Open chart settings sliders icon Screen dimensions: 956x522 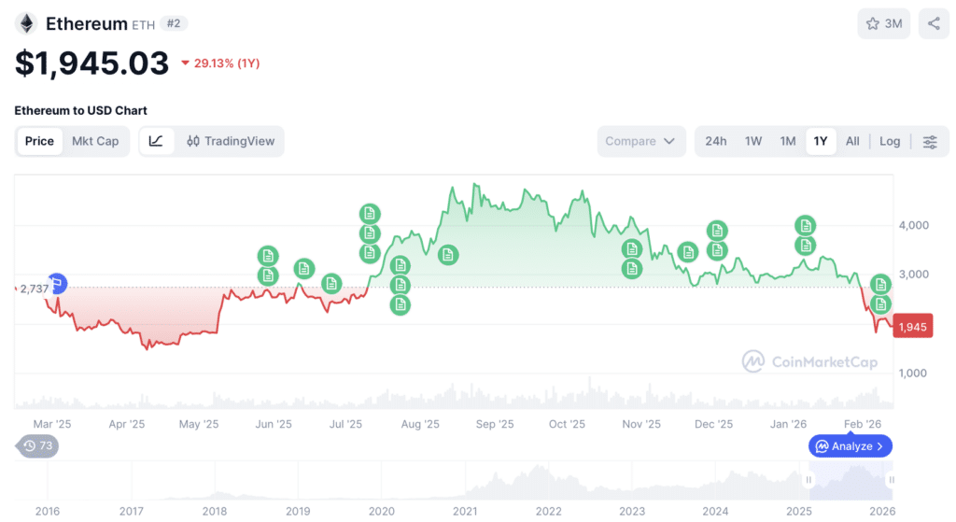(x=930, y=142)
